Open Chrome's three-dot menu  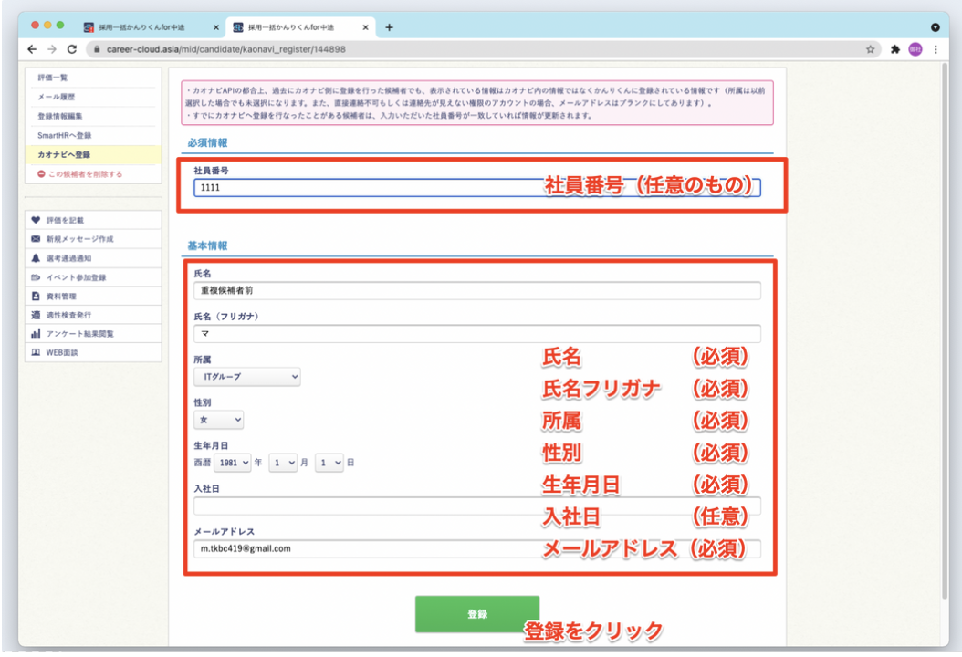click(936, 49)
